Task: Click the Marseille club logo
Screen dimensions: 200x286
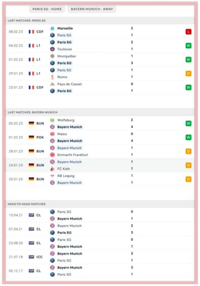Action: click(52, 28)
